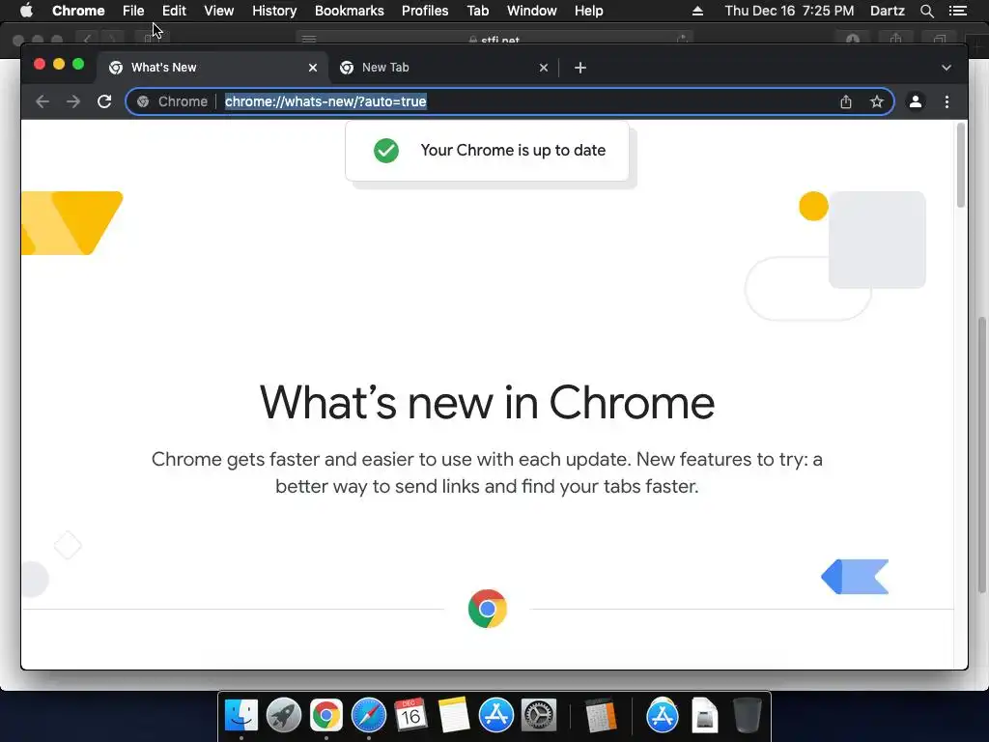Open the Trash in the Dock
The image size is (989, 742).
(748, 716)
